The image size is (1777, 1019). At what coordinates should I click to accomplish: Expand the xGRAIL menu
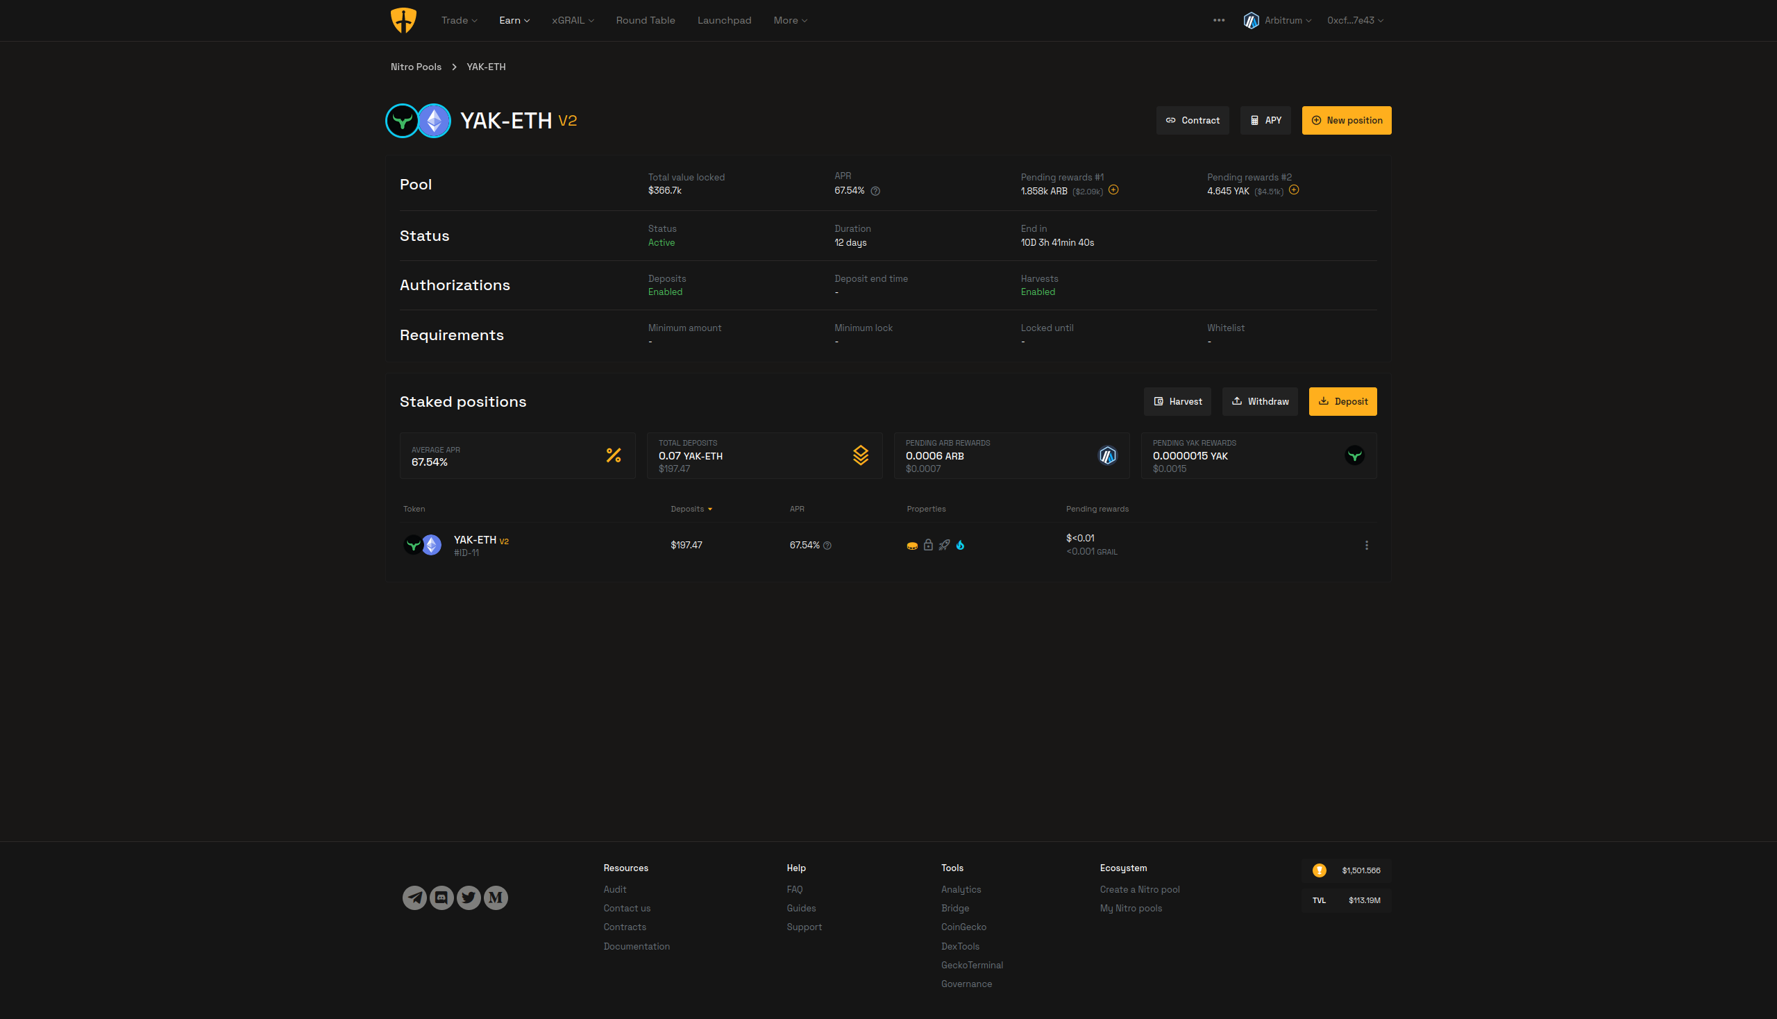pyautogui.click(x=573, y=20)
